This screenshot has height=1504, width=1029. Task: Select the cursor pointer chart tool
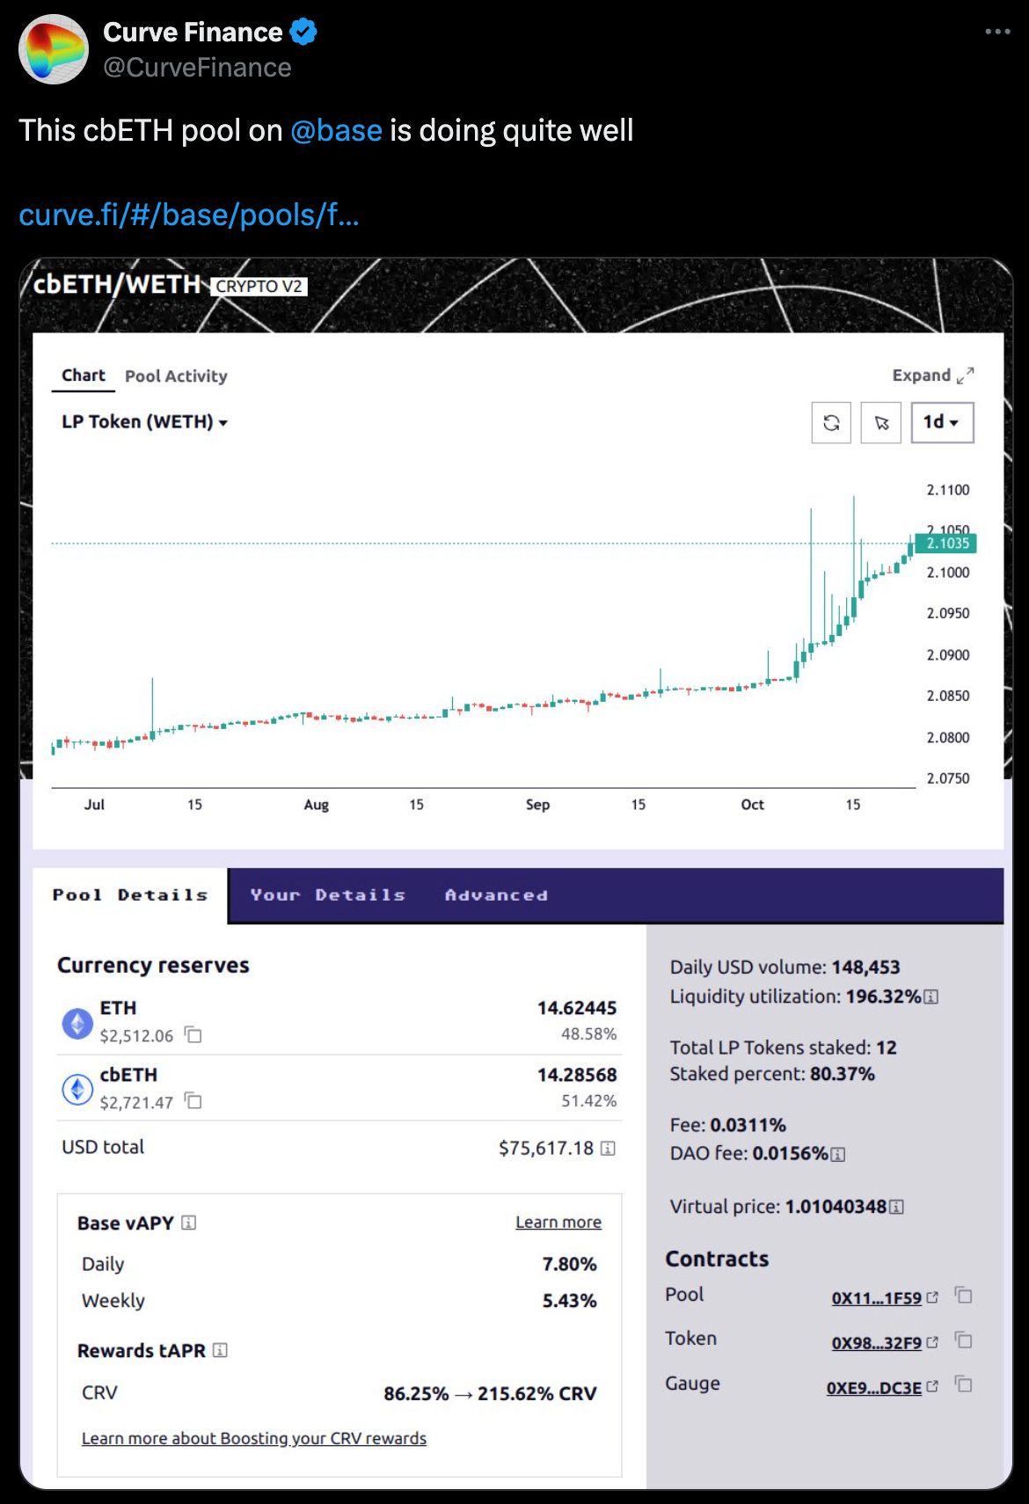(881, 423)
